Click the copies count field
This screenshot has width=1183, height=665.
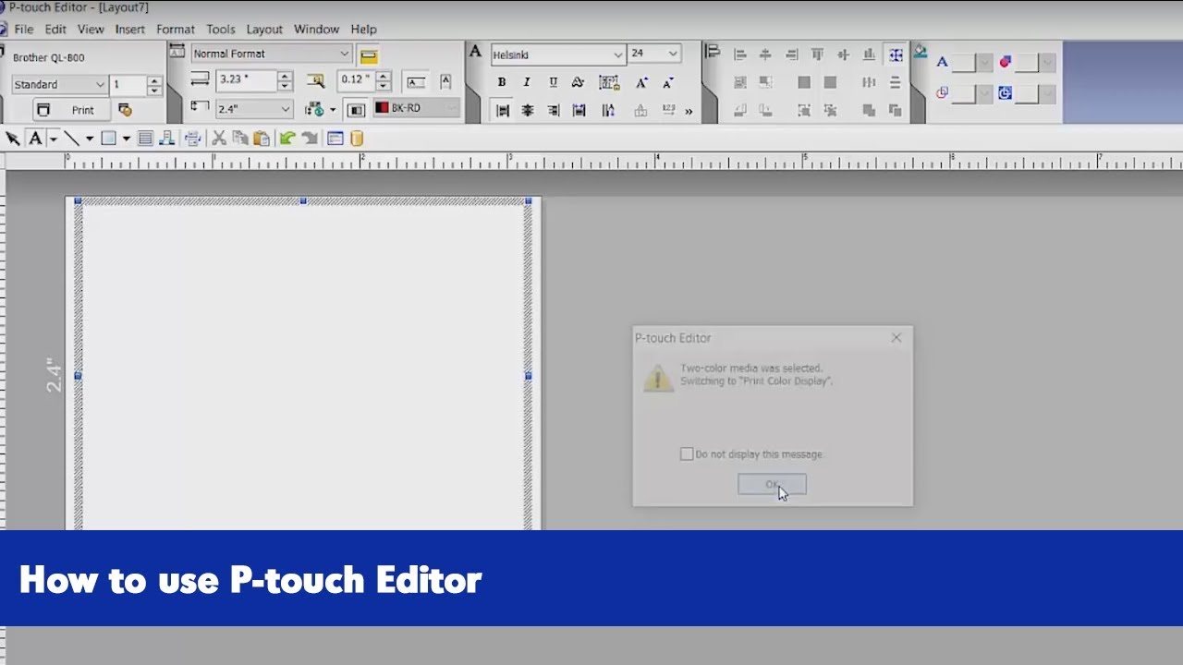tap(128, 85)
